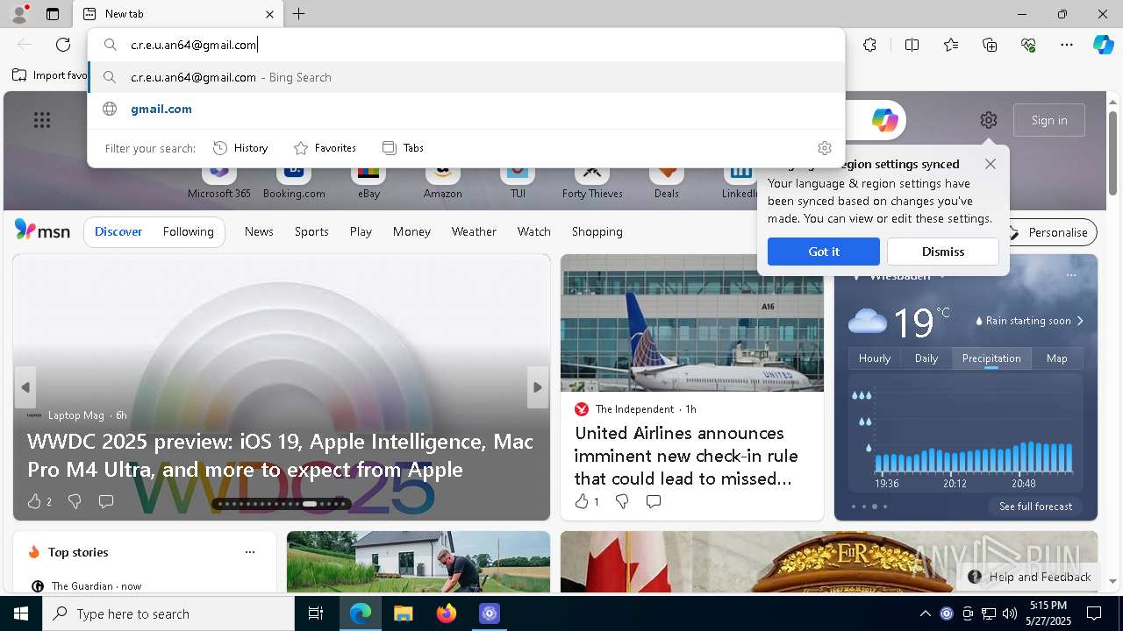Screen dimensions: 1123x631
Task: Go to next carousel story
Action: coord(538,387)
